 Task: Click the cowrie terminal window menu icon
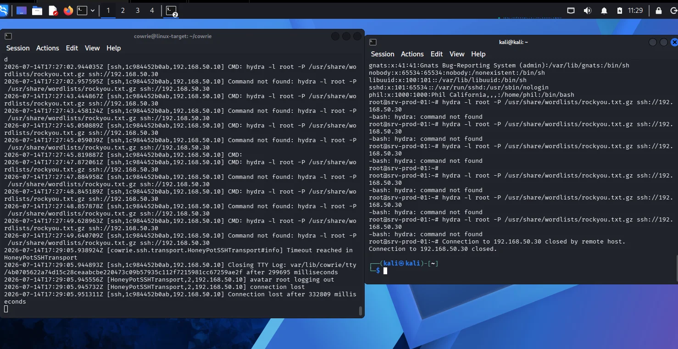(x=8, y=36)
